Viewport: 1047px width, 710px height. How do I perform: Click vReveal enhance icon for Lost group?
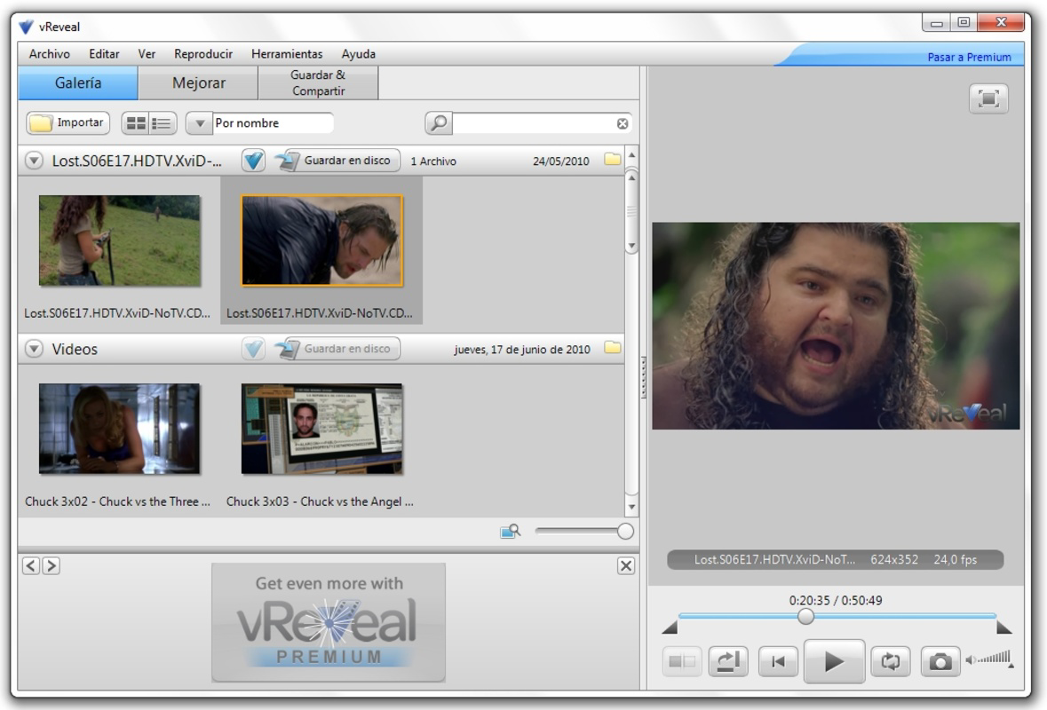(x=253, y=161)
